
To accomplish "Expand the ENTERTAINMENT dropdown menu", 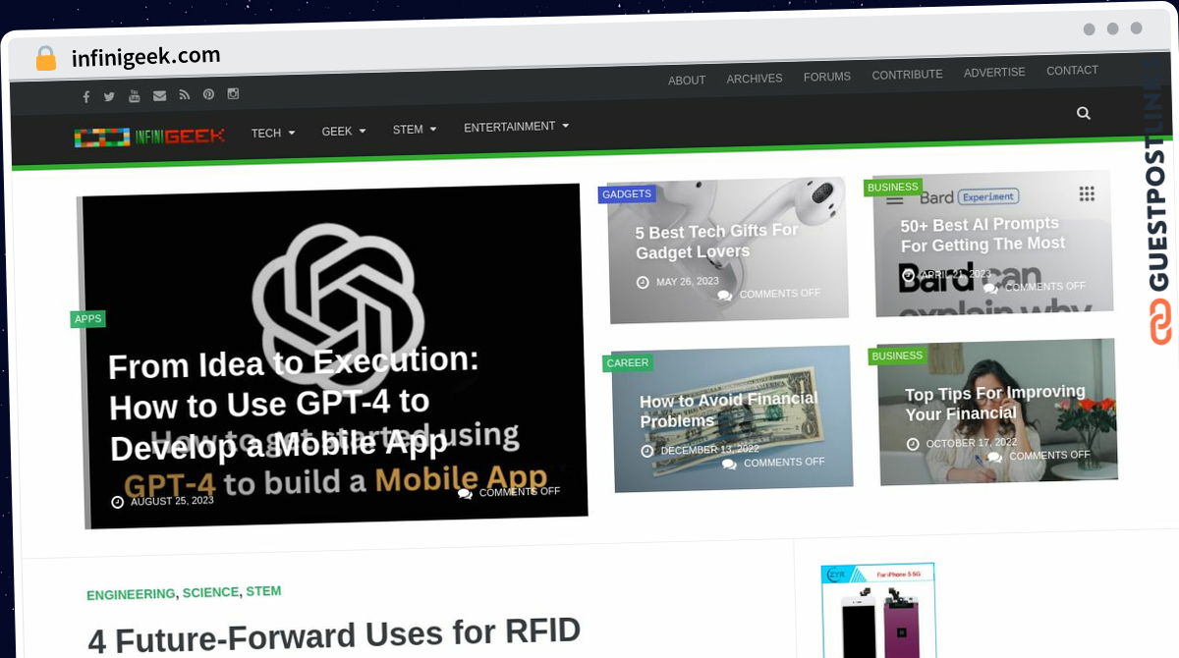I will point(517,127).
